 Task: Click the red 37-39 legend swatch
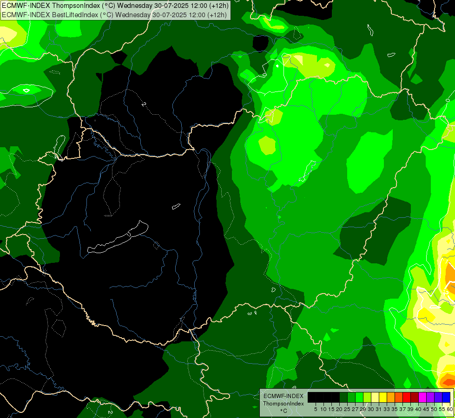tap(407, 397)
